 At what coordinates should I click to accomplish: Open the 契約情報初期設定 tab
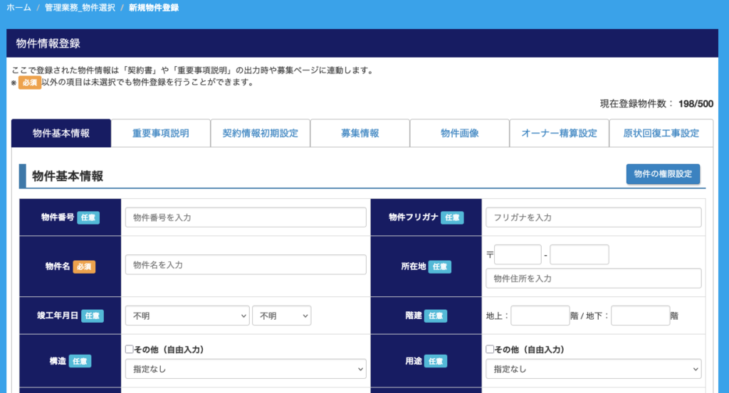[261, 134]
